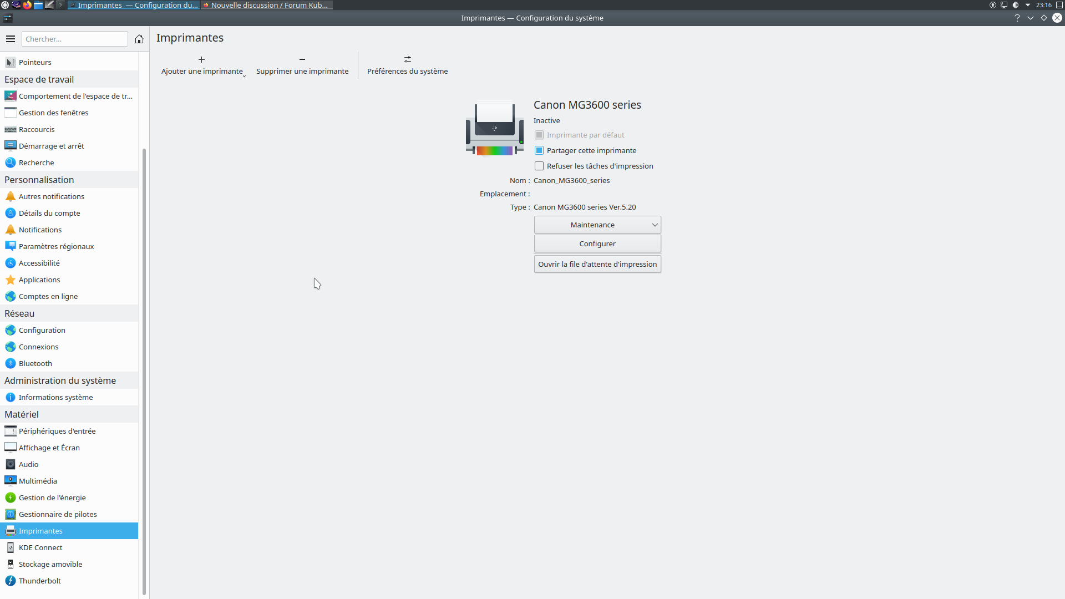1065x599 pixels.
Task: Open the hamburger menu in sidebar
Action: (11, 39)
